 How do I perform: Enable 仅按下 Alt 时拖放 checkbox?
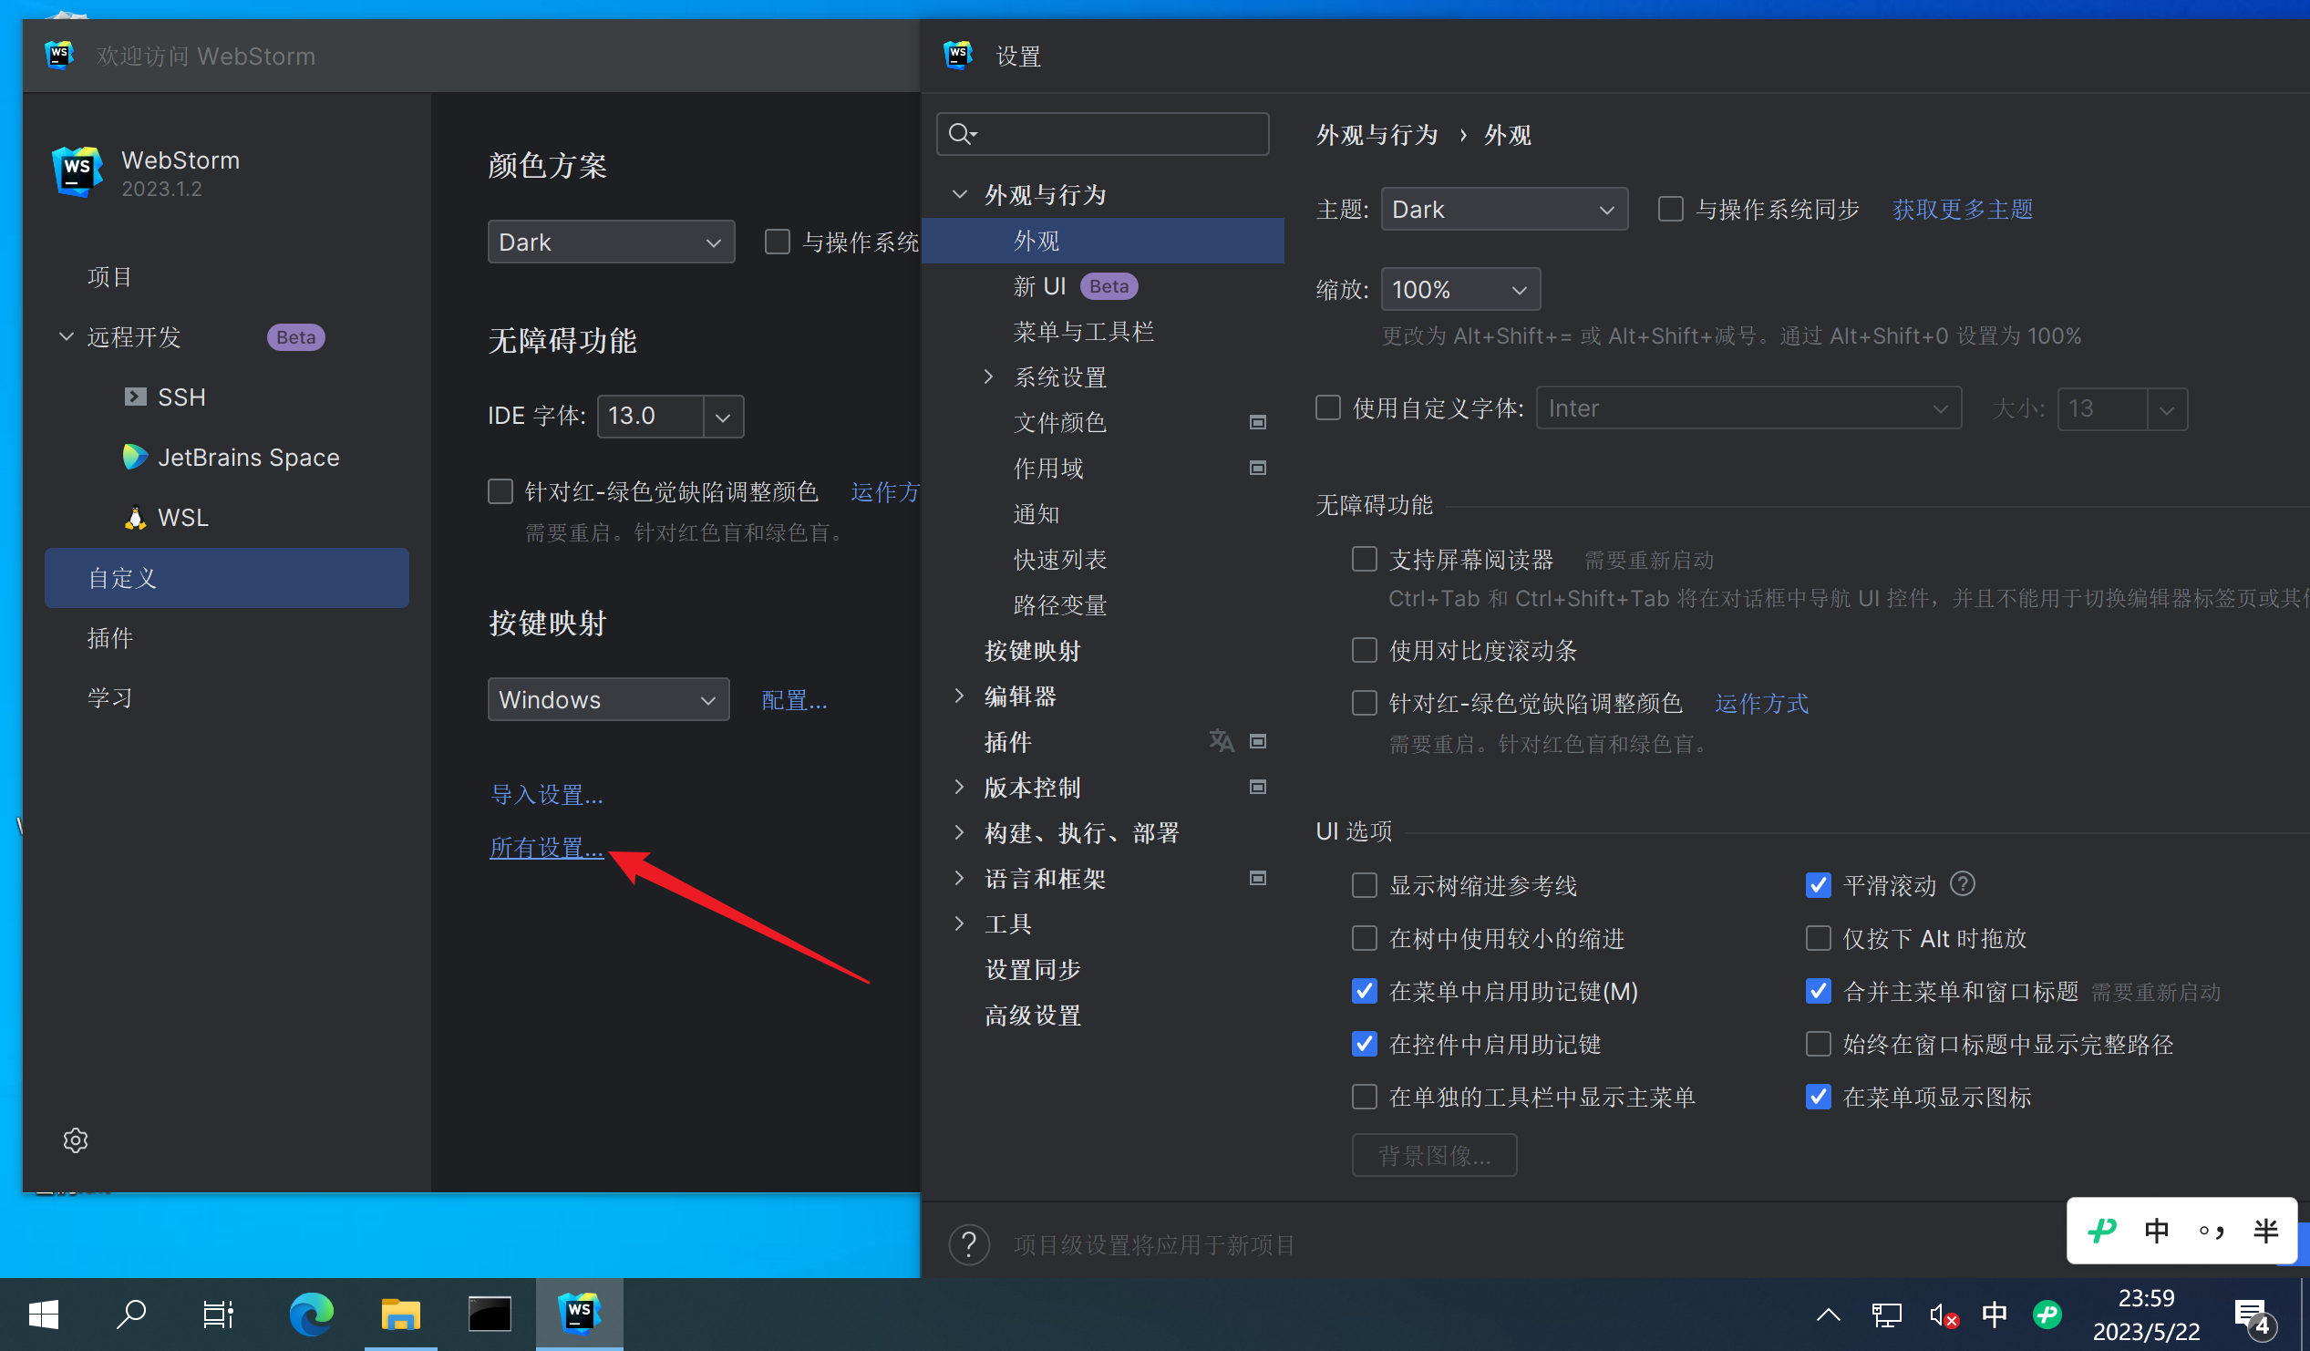point(1818,938)
